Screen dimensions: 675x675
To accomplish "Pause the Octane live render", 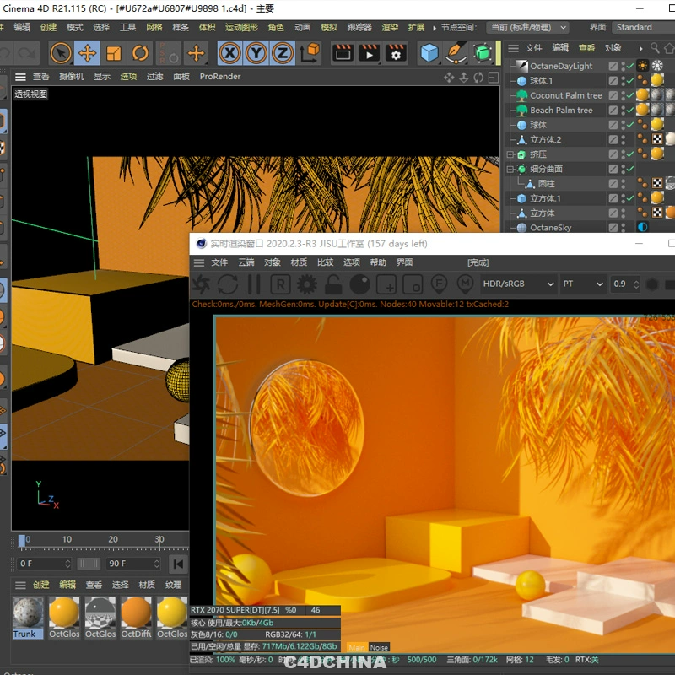I will point(254,284).
